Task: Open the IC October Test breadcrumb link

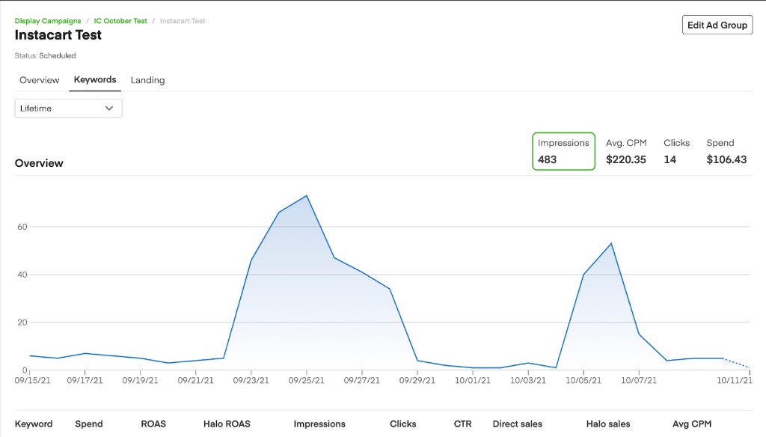Action: click(x=120, y=20)
